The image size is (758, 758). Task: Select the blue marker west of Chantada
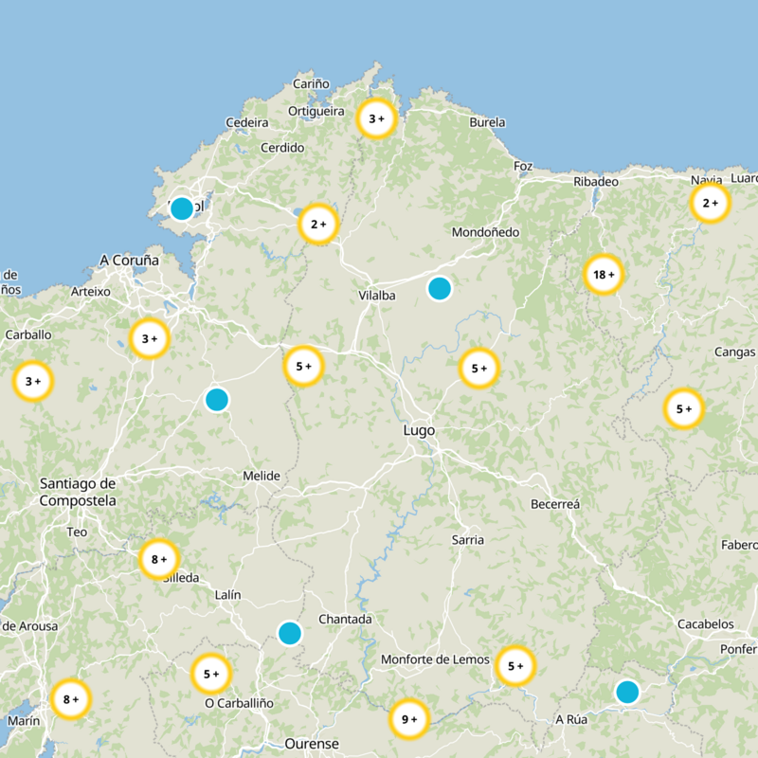[x=290, y=633]
